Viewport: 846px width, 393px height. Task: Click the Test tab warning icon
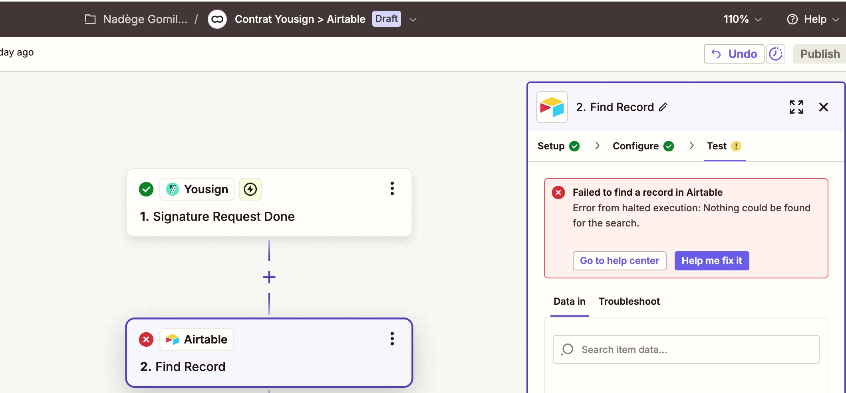(736, 146)
